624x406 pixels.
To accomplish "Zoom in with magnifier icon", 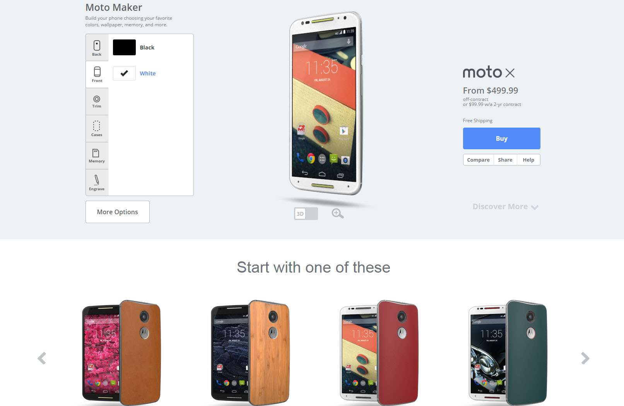I will [337, 213].
